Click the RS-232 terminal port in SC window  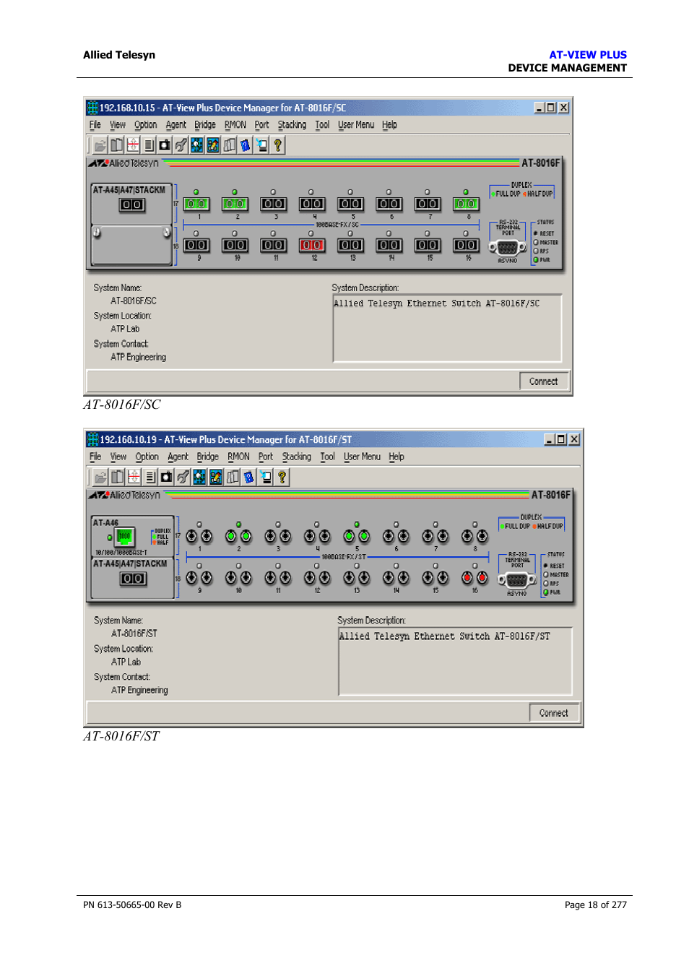508,247
